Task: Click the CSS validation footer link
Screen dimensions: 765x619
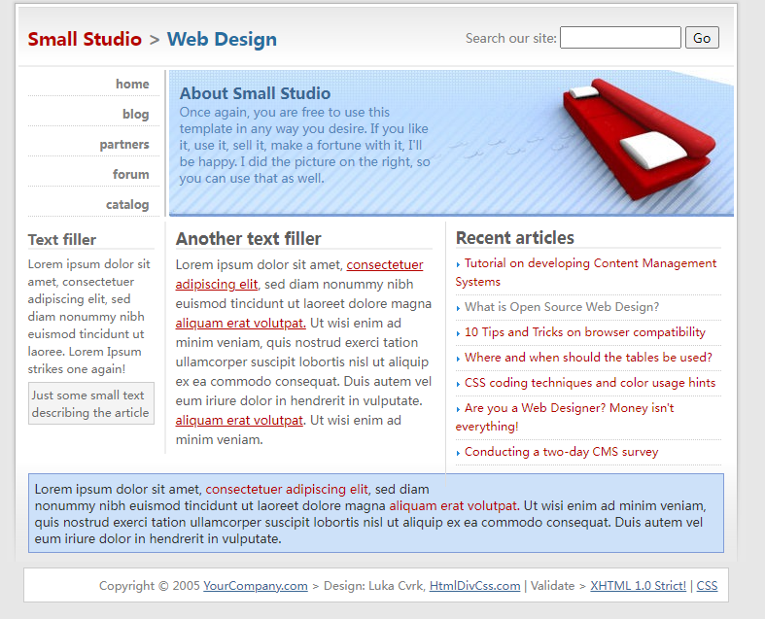Action: pyautogui.click(x=707, y=586)
